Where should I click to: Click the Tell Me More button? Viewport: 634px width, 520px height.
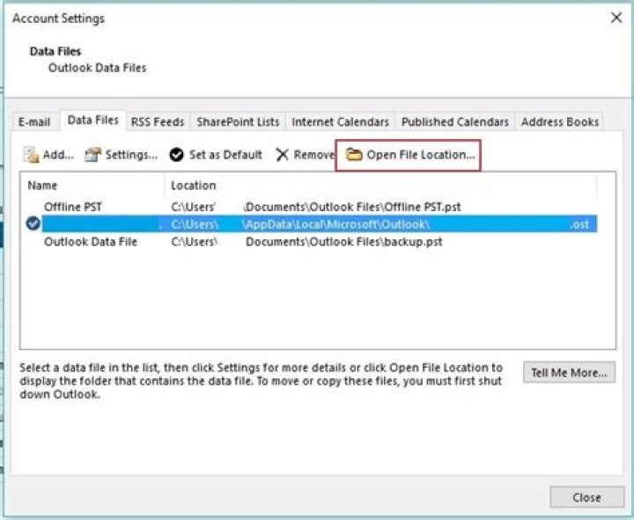[569, 372]
